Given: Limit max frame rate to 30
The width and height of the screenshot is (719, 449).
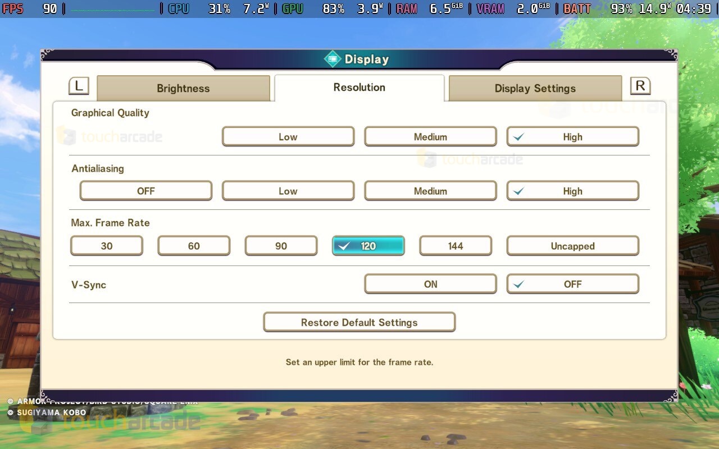Looking at the screenshot, I should [107, 246].
